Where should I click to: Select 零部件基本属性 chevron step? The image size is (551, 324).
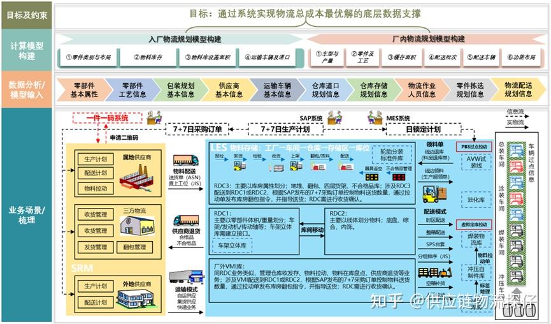point(84,90)
